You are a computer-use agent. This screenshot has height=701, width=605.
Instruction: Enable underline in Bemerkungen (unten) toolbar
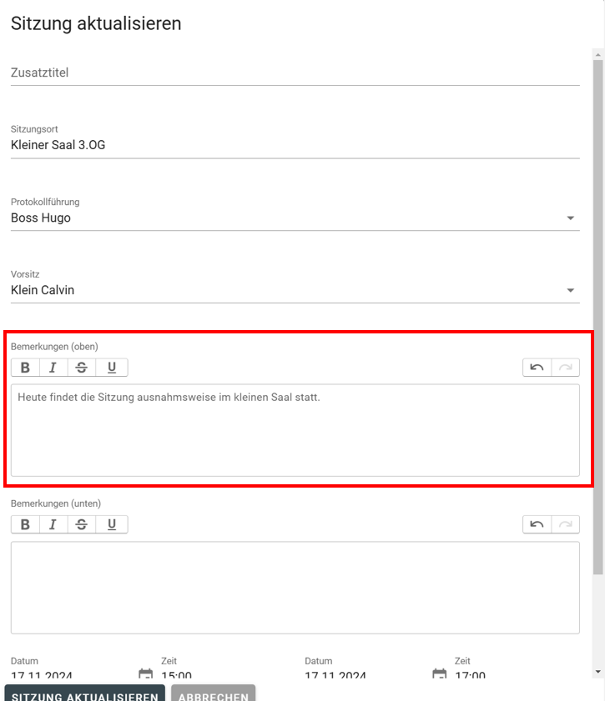[112, 524]
